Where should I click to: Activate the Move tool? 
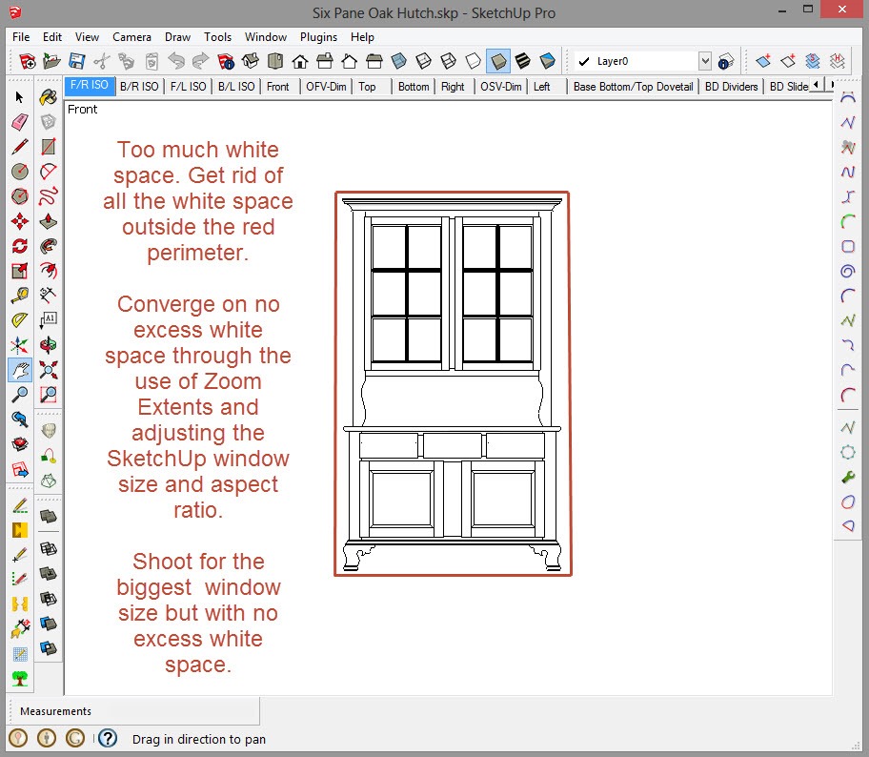tap(19, 221)
